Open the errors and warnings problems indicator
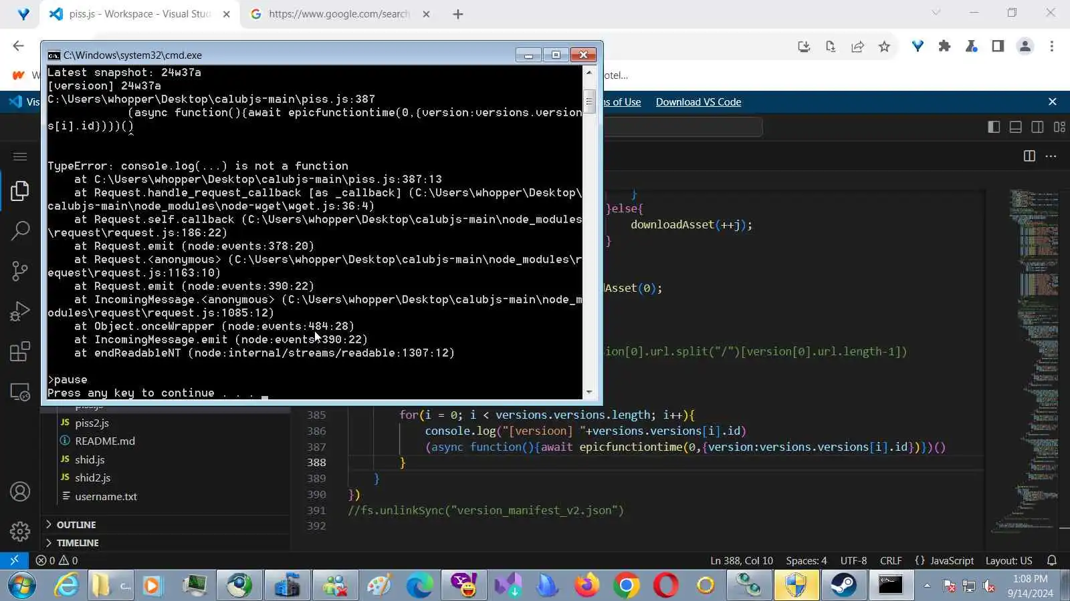This screenshot has width=1070, height=601. click(x=57, y=561)
